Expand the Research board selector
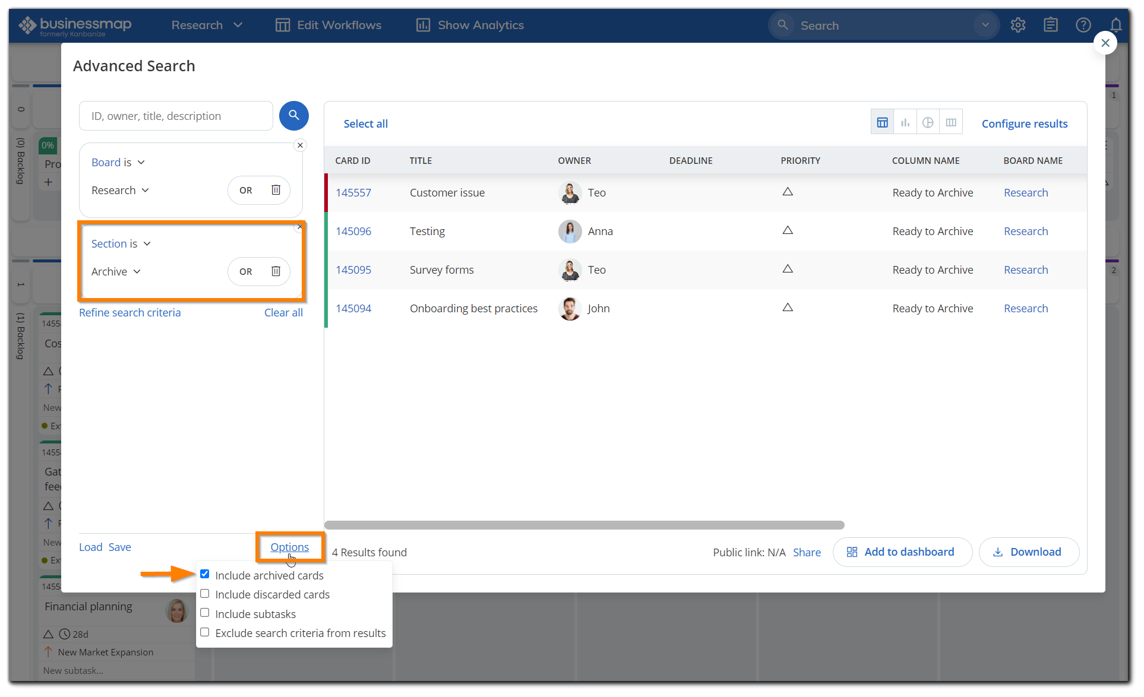Screen dimensions: 1144x697 click(120, 190)
